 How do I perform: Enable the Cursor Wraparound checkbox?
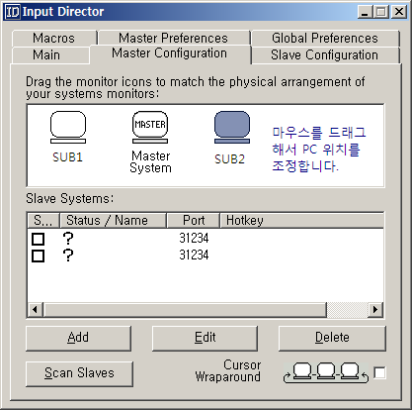379,373
